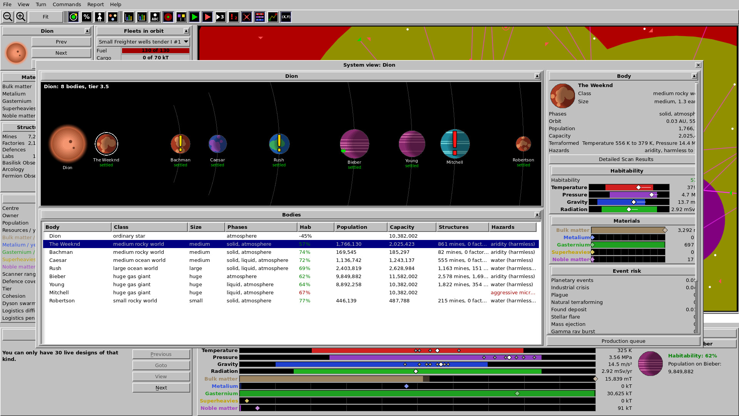Toggle the three colored dots icon

click(x=113, y=17)
